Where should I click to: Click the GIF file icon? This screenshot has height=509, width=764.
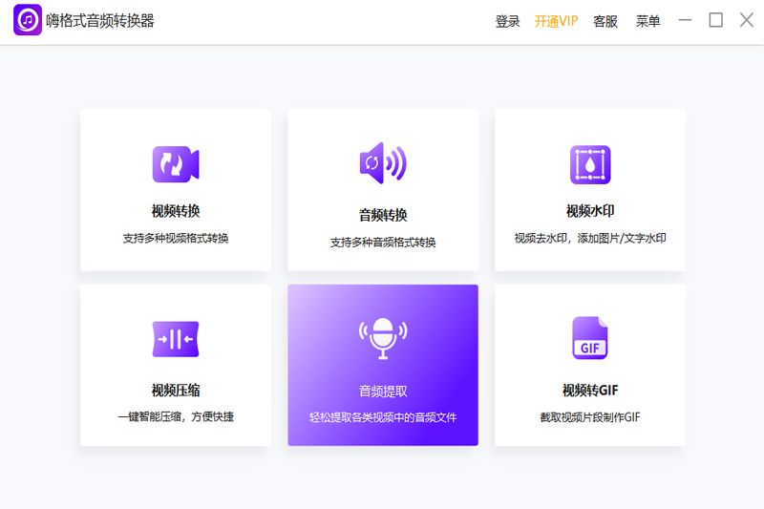pyautogui.click(x=589, y=338)
